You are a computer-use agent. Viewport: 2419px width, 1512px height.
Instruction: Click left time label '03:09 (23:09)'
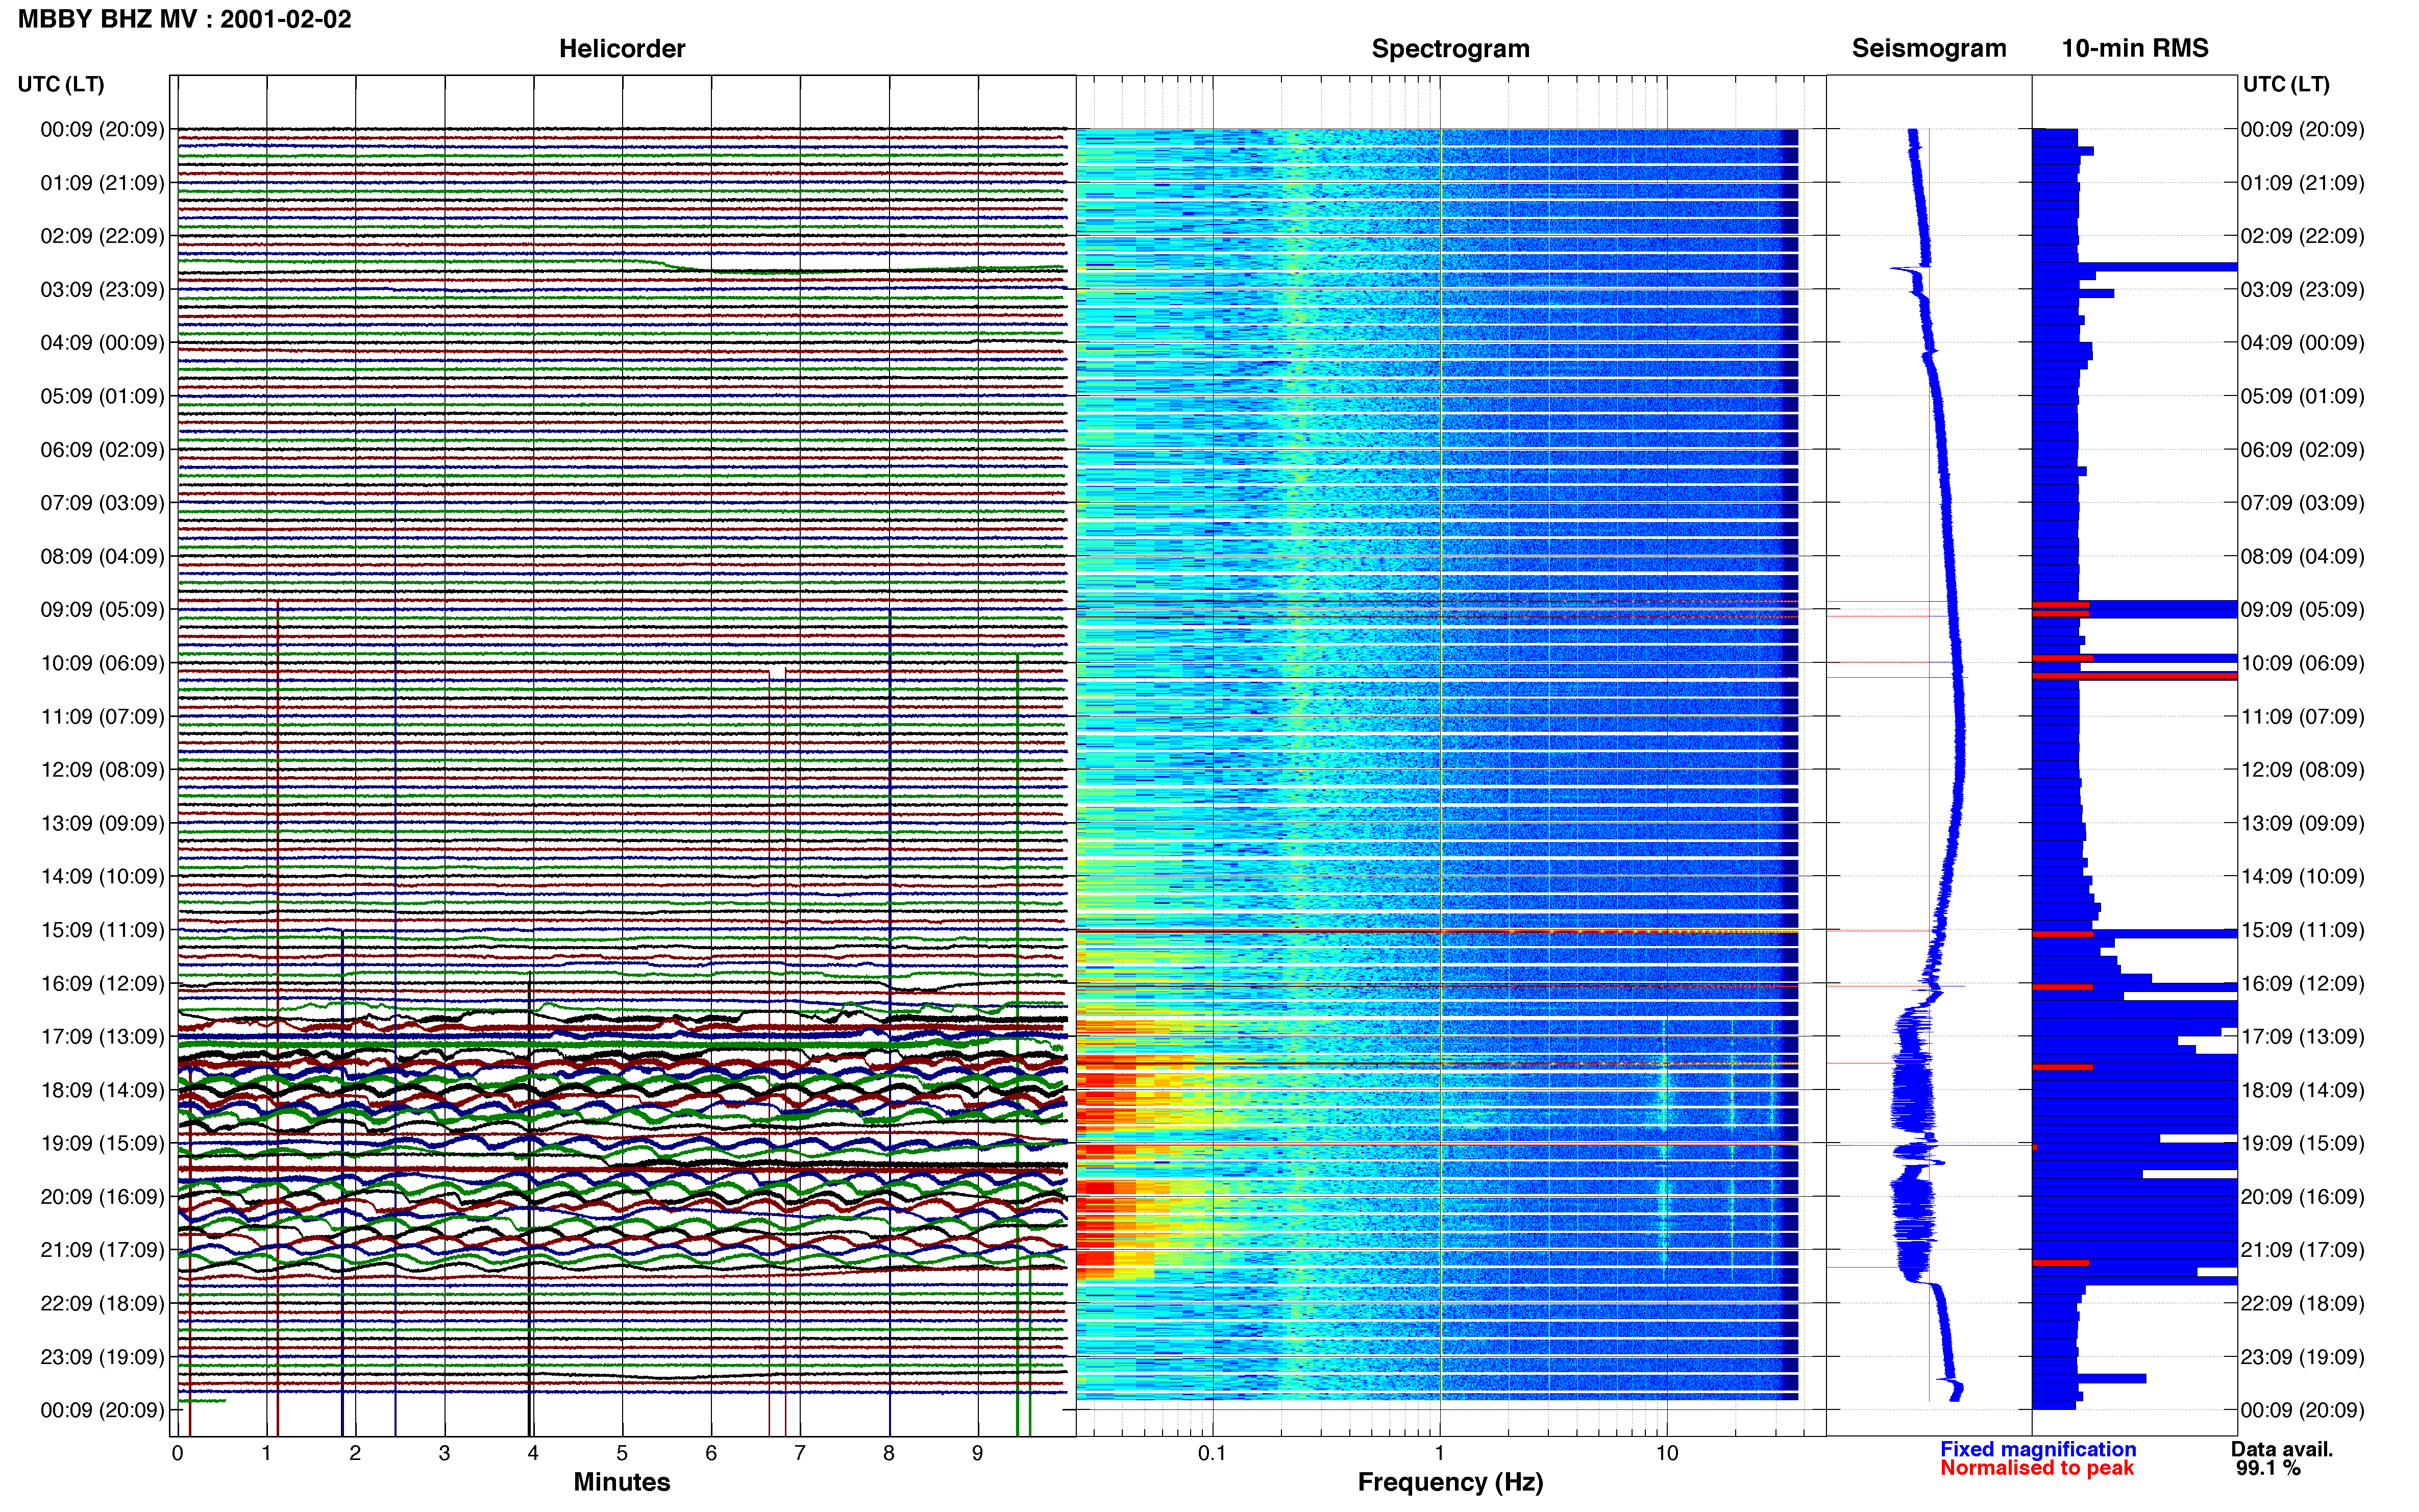pyautogui.click(x=102, y=289)
